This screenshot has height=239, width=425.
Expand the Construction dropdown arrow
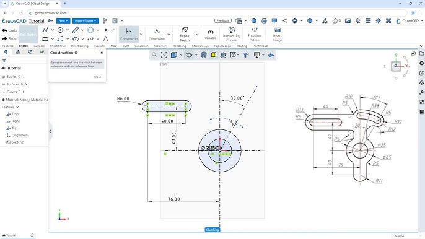pyautogui.click(x=141, y=35)
